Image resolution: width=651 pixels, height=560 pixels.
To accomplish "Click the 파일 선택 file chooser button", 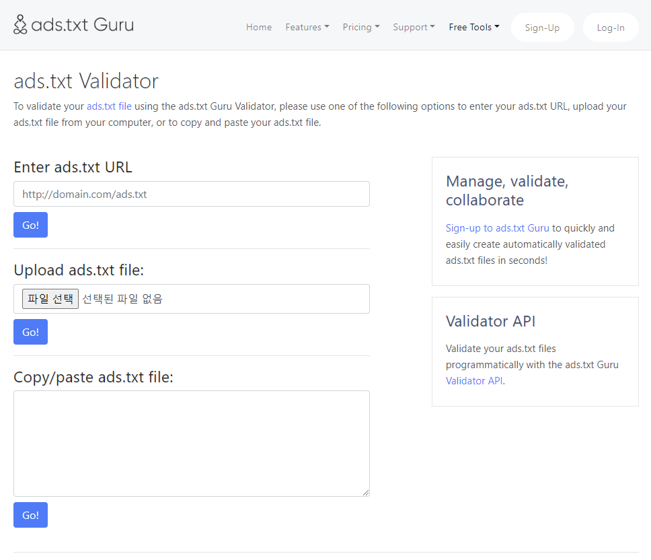I will click(50, 299).
